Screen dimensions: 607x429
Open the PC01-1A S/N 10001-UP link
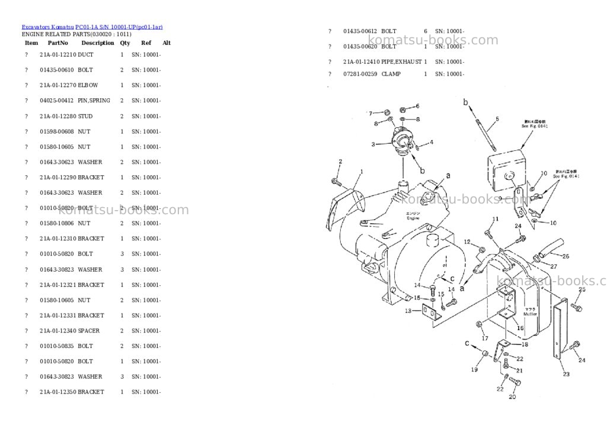pos(119,27)
